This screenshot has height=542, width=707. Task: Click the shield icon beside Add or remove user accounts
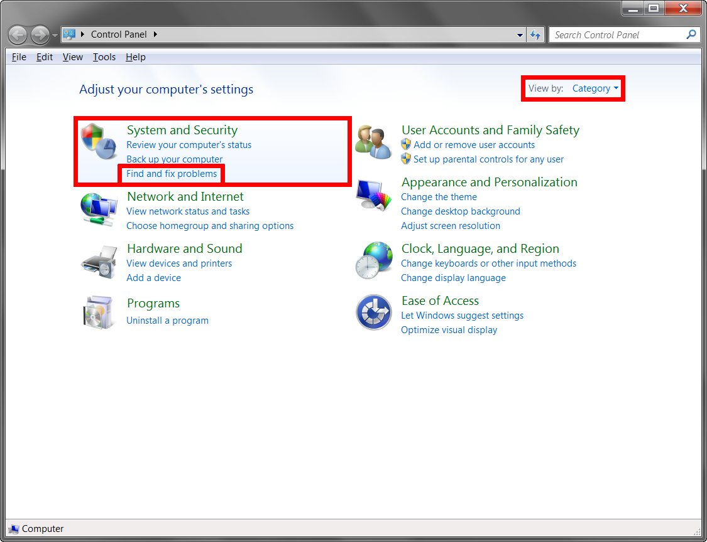(406, 144)
